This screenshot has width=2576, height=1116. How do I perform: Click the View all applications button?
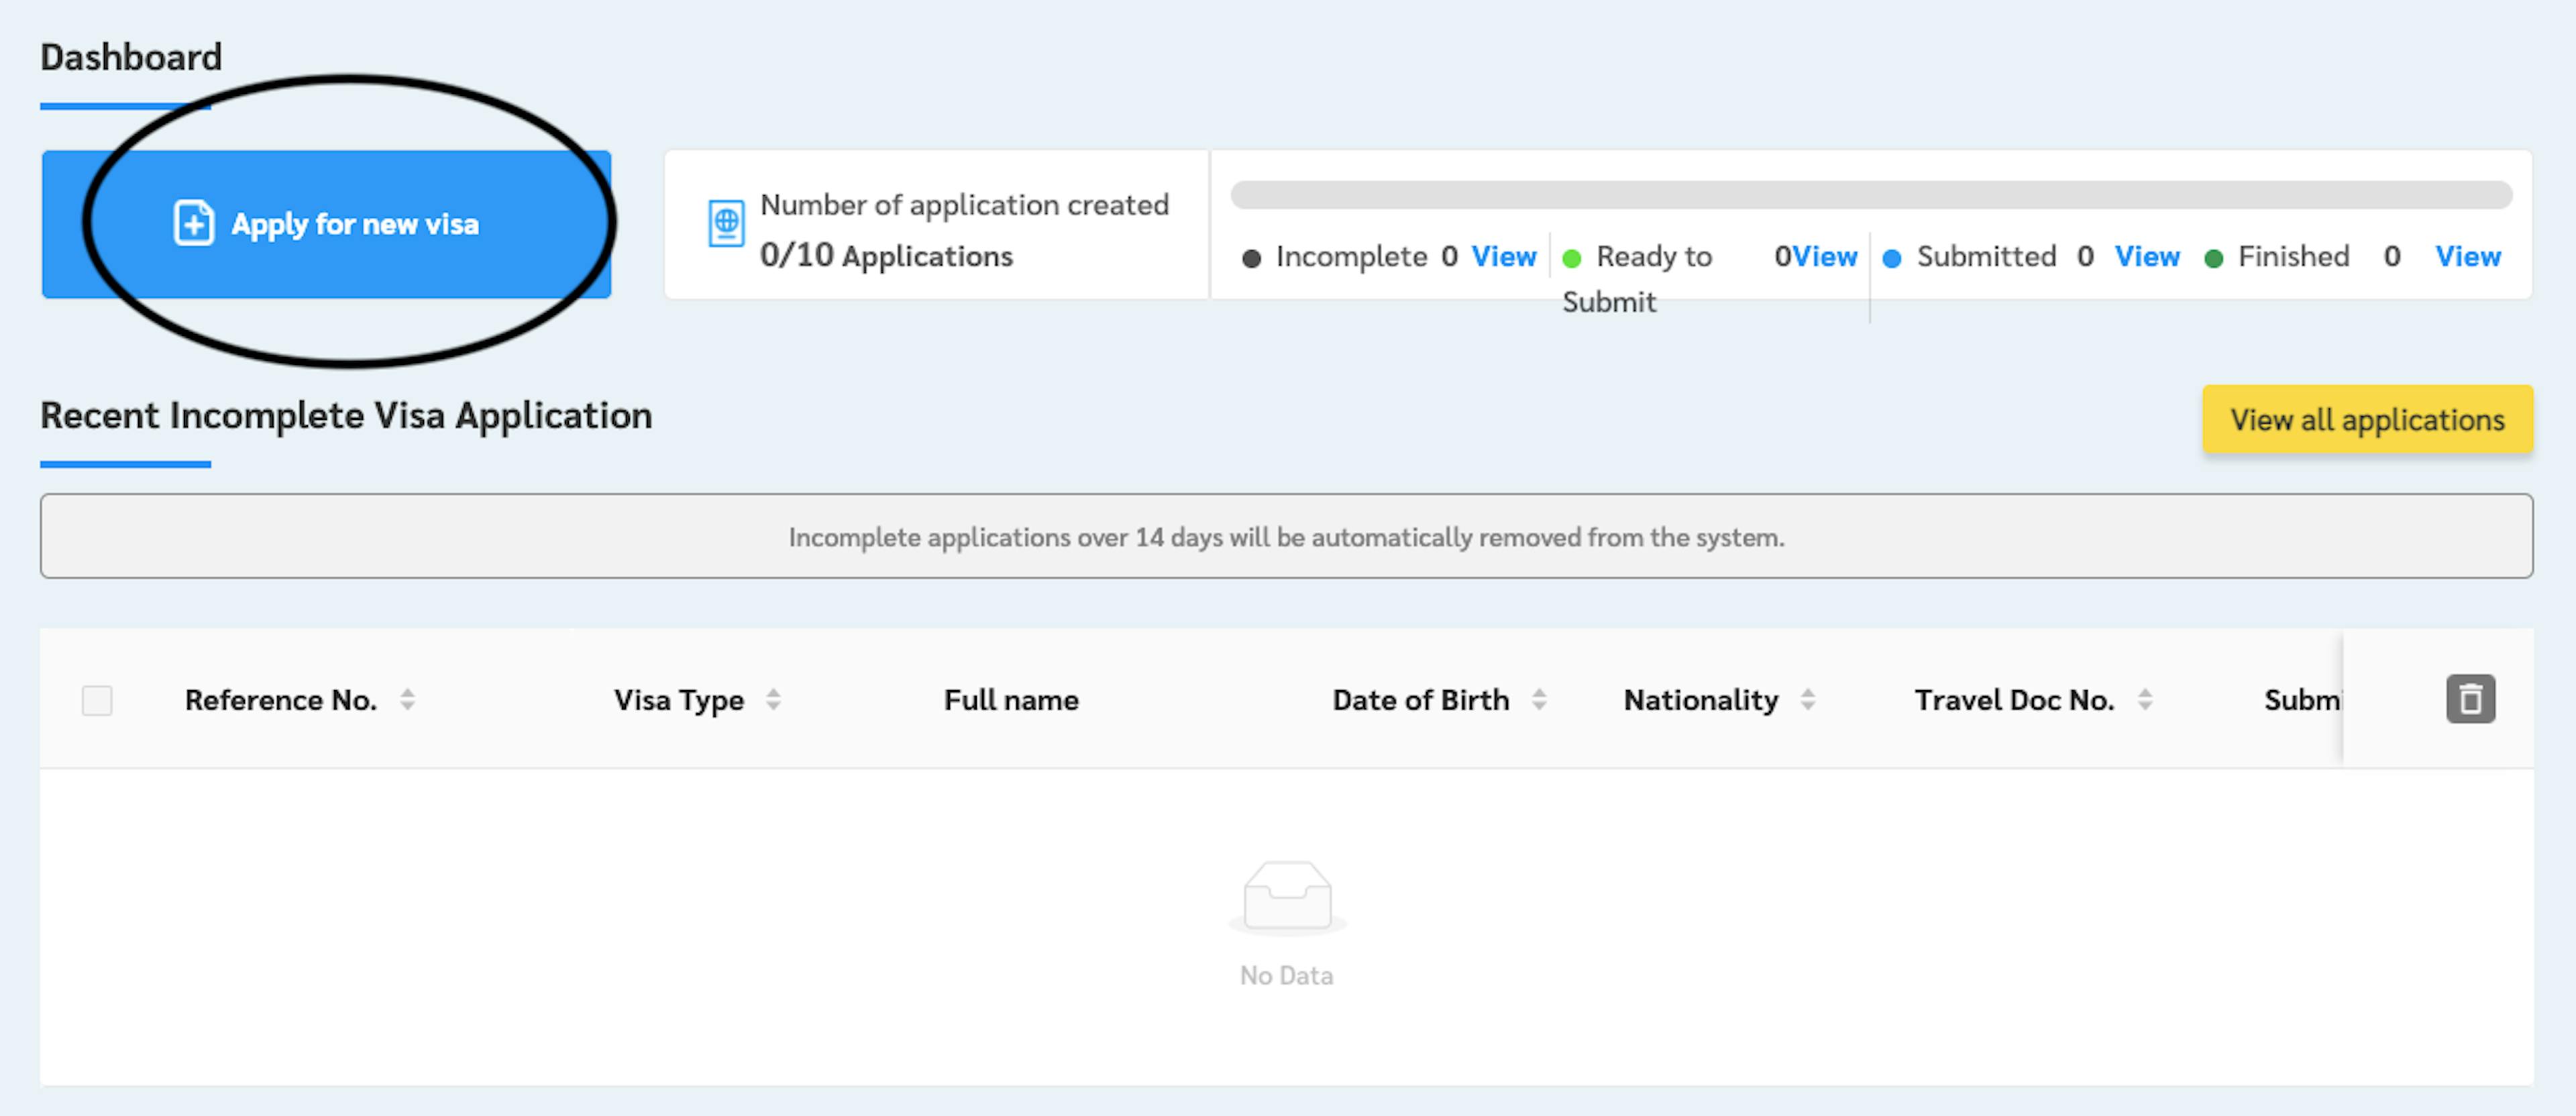[x=2367, y=420]
